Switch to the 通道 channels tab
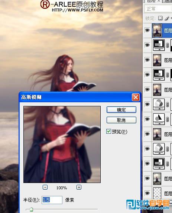This screenshot has height=213, width=172. [168, 1]
